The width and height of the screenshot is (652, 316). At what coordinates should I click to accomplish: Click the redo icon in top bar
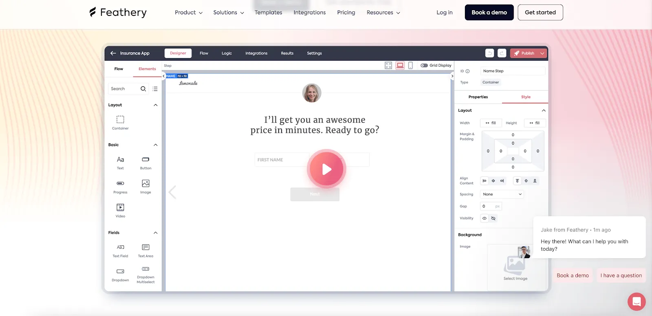coord(502,53)
